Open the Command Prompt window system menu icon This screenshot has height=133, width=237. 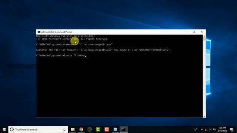coord(39,32)
